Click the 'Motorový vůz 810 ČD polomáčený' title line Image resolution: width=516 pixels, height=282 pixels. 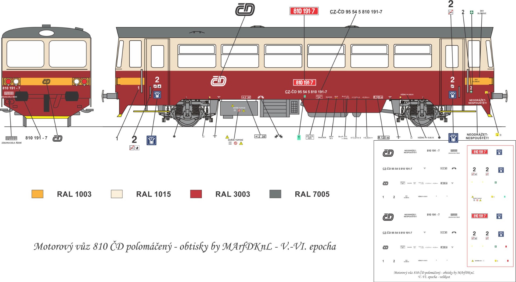[185, 247]
